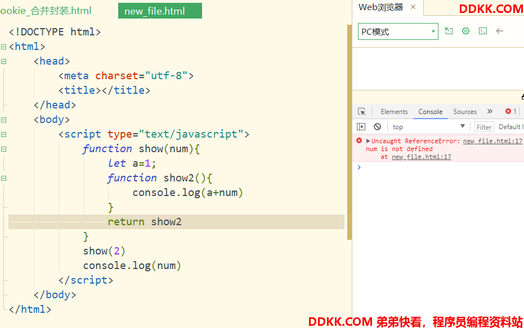This screenshot has width=524, height=328.
Task: Click the browser back arrow
Action: [500, 31]
